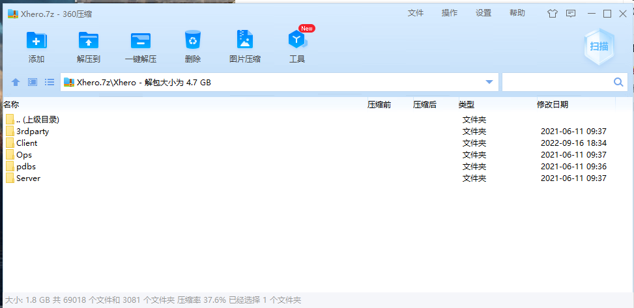Open the Help (帮助) menu
Image resolution: width=634 pixels, height=308 pixels.
tap(517, 13)
